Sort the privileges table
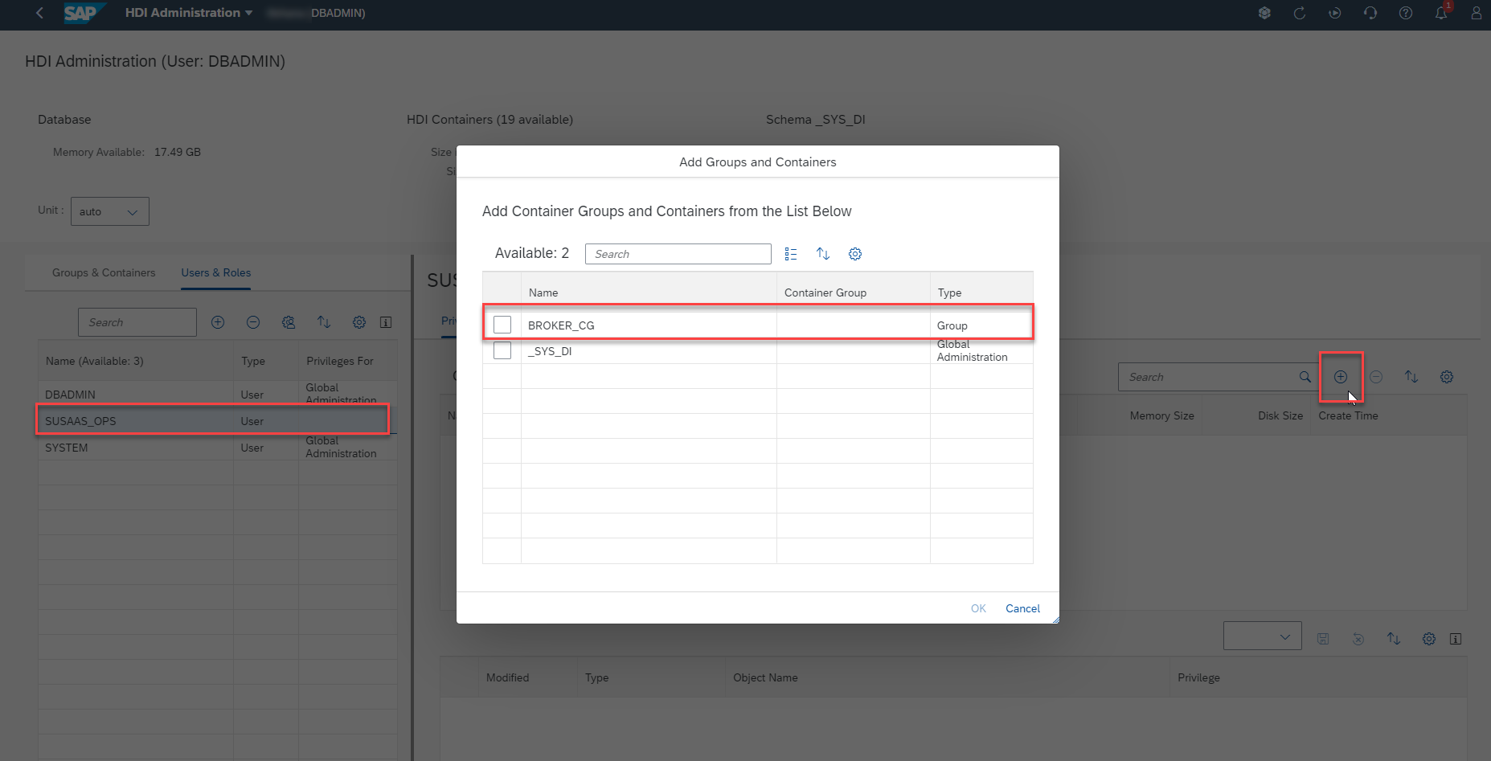 (1394, 639)
